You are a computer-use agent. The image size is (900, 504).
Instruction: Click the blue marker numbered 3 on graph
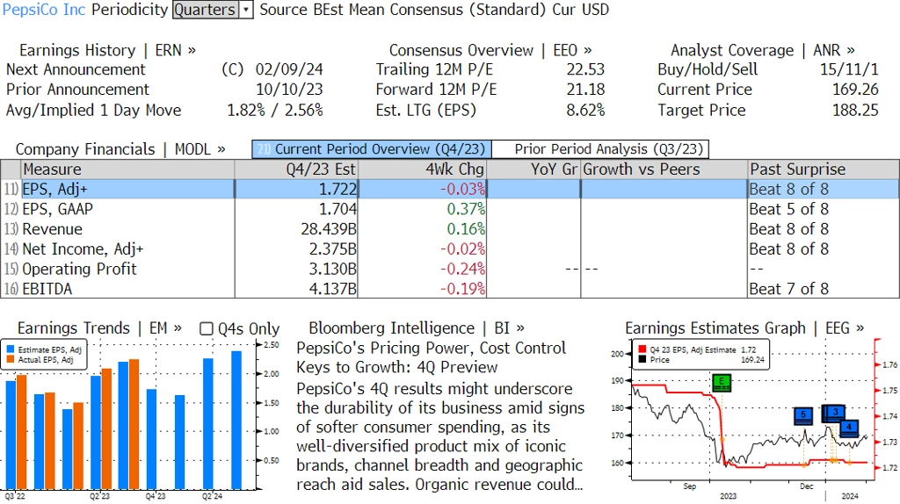click(x=836, y=414)
